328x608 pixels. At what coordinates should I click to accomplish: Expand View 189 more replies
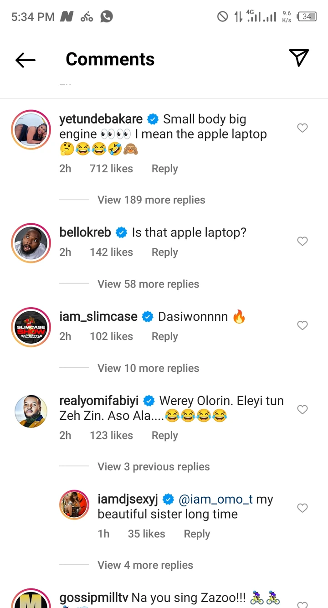tap(151, 200)
